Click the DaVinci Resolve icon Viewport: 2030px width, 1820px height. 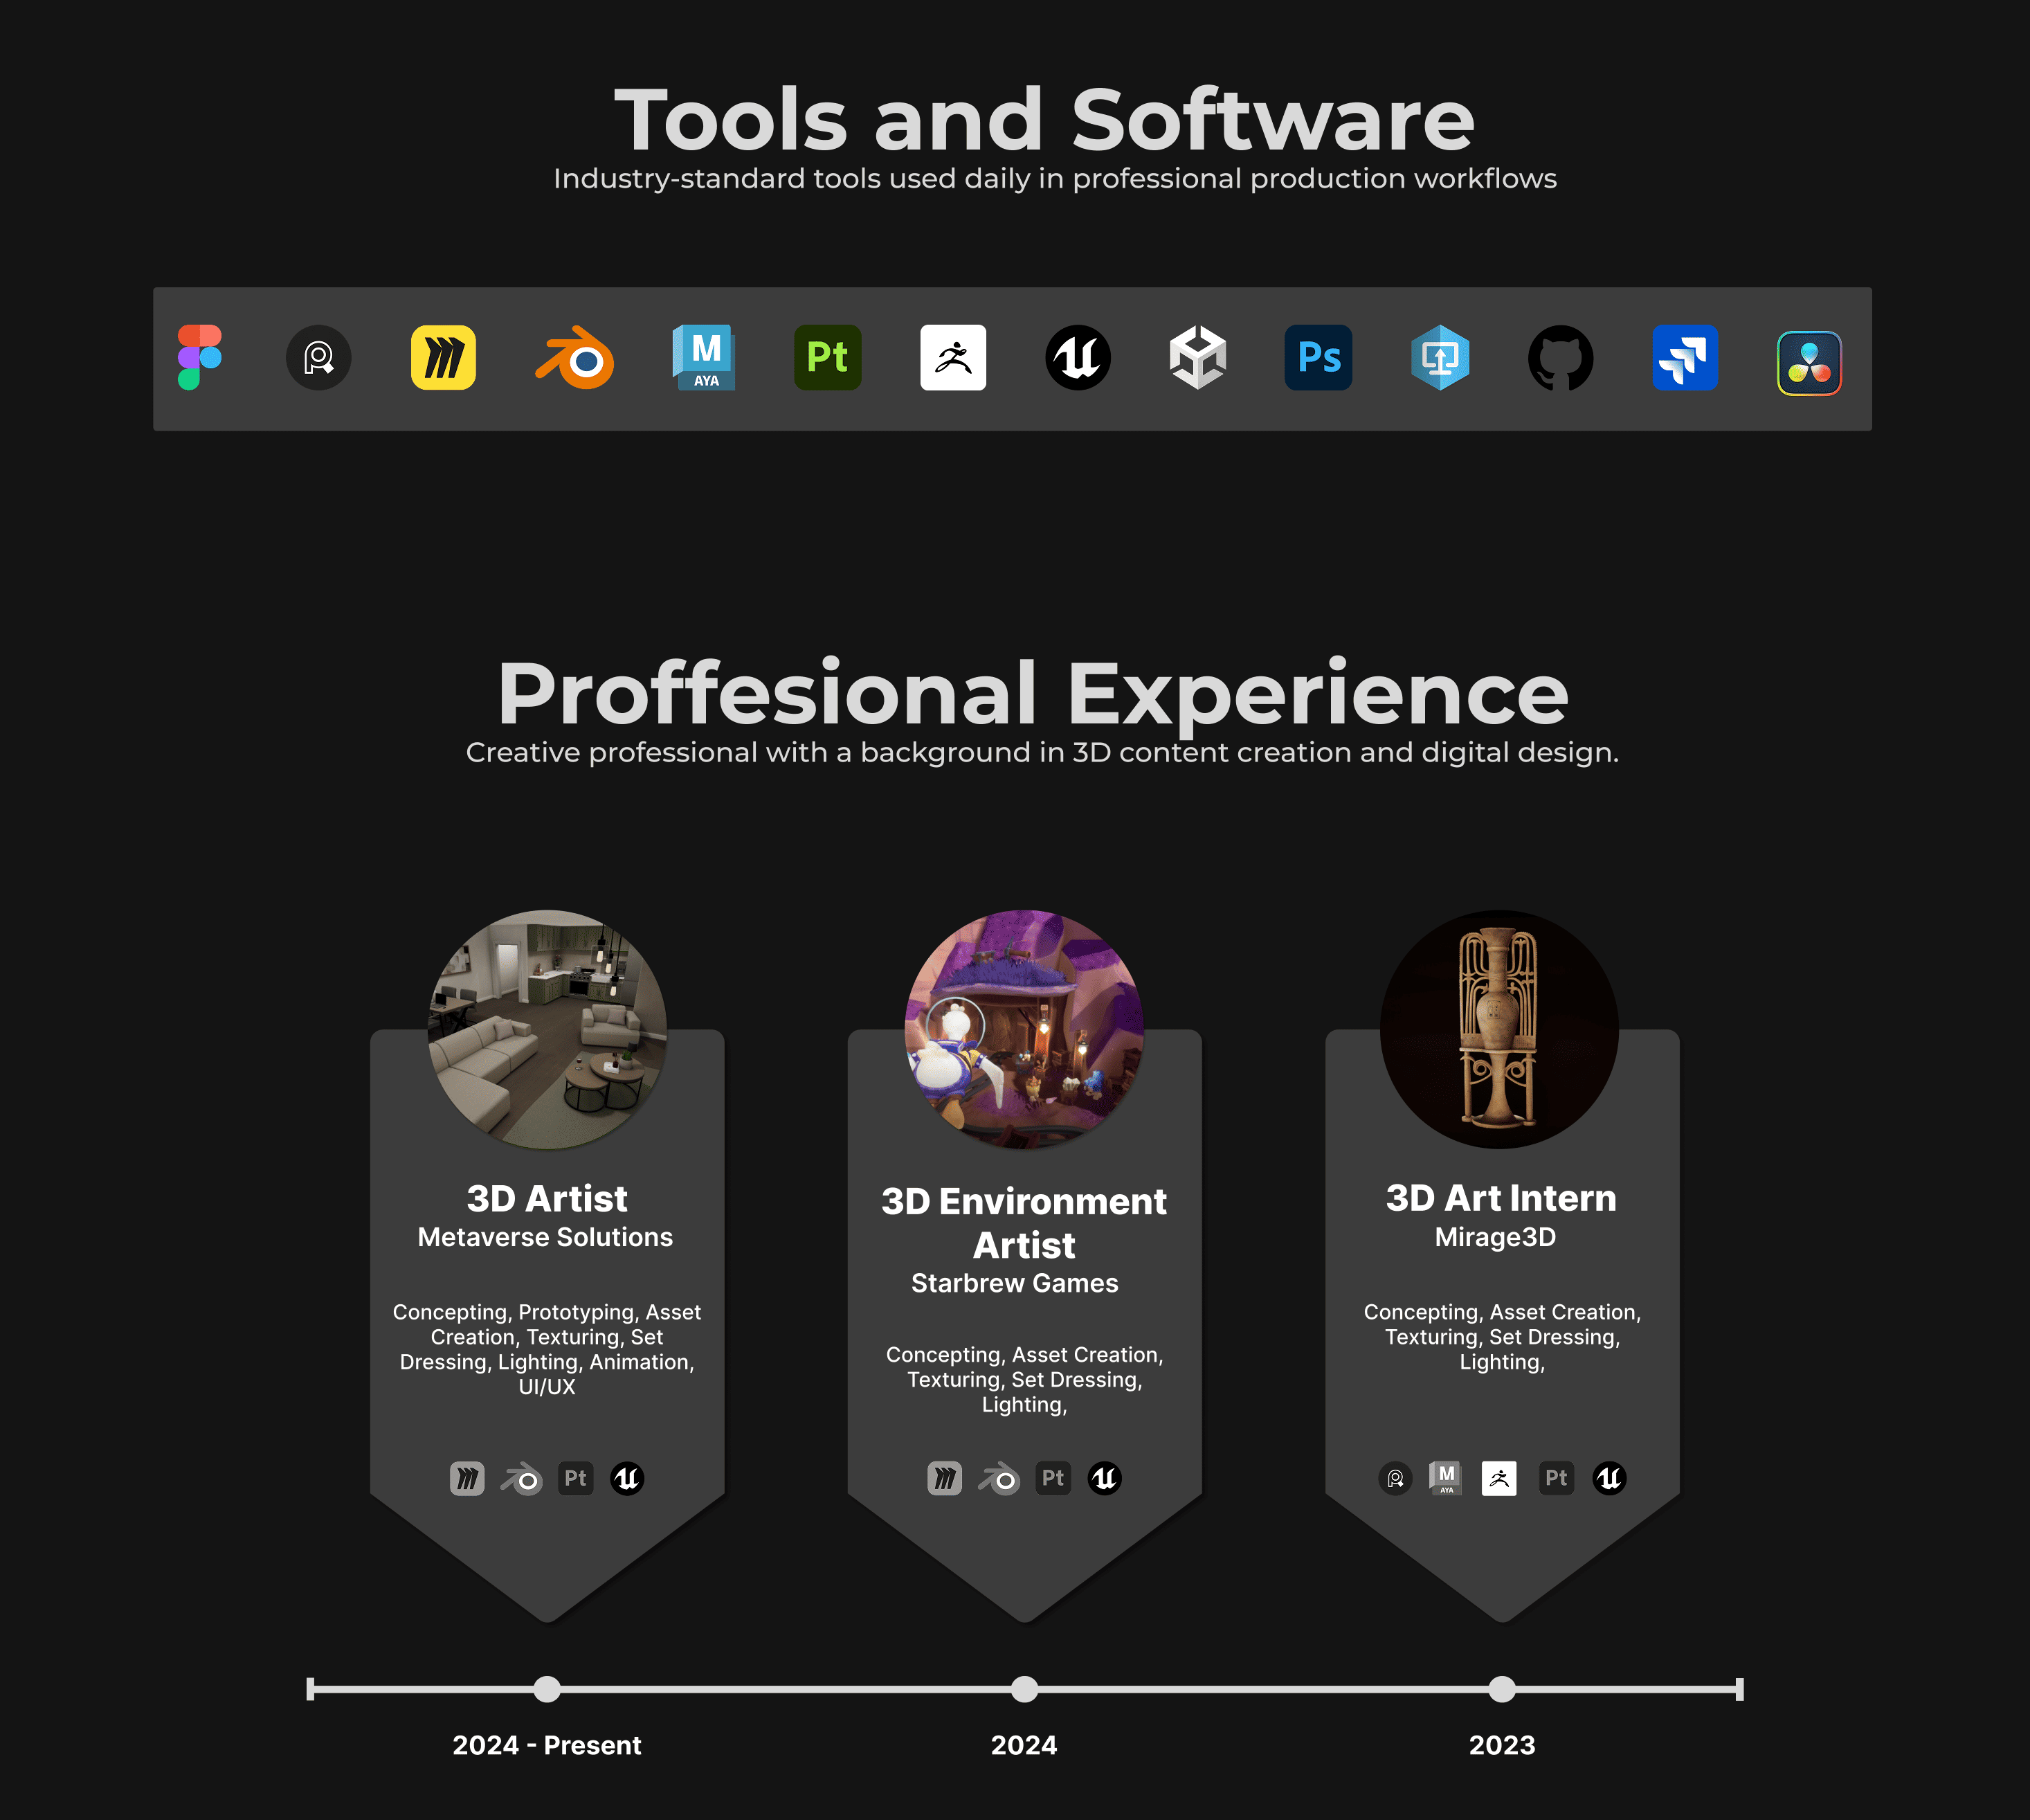pyautogui.click(x=1809, y=363)
